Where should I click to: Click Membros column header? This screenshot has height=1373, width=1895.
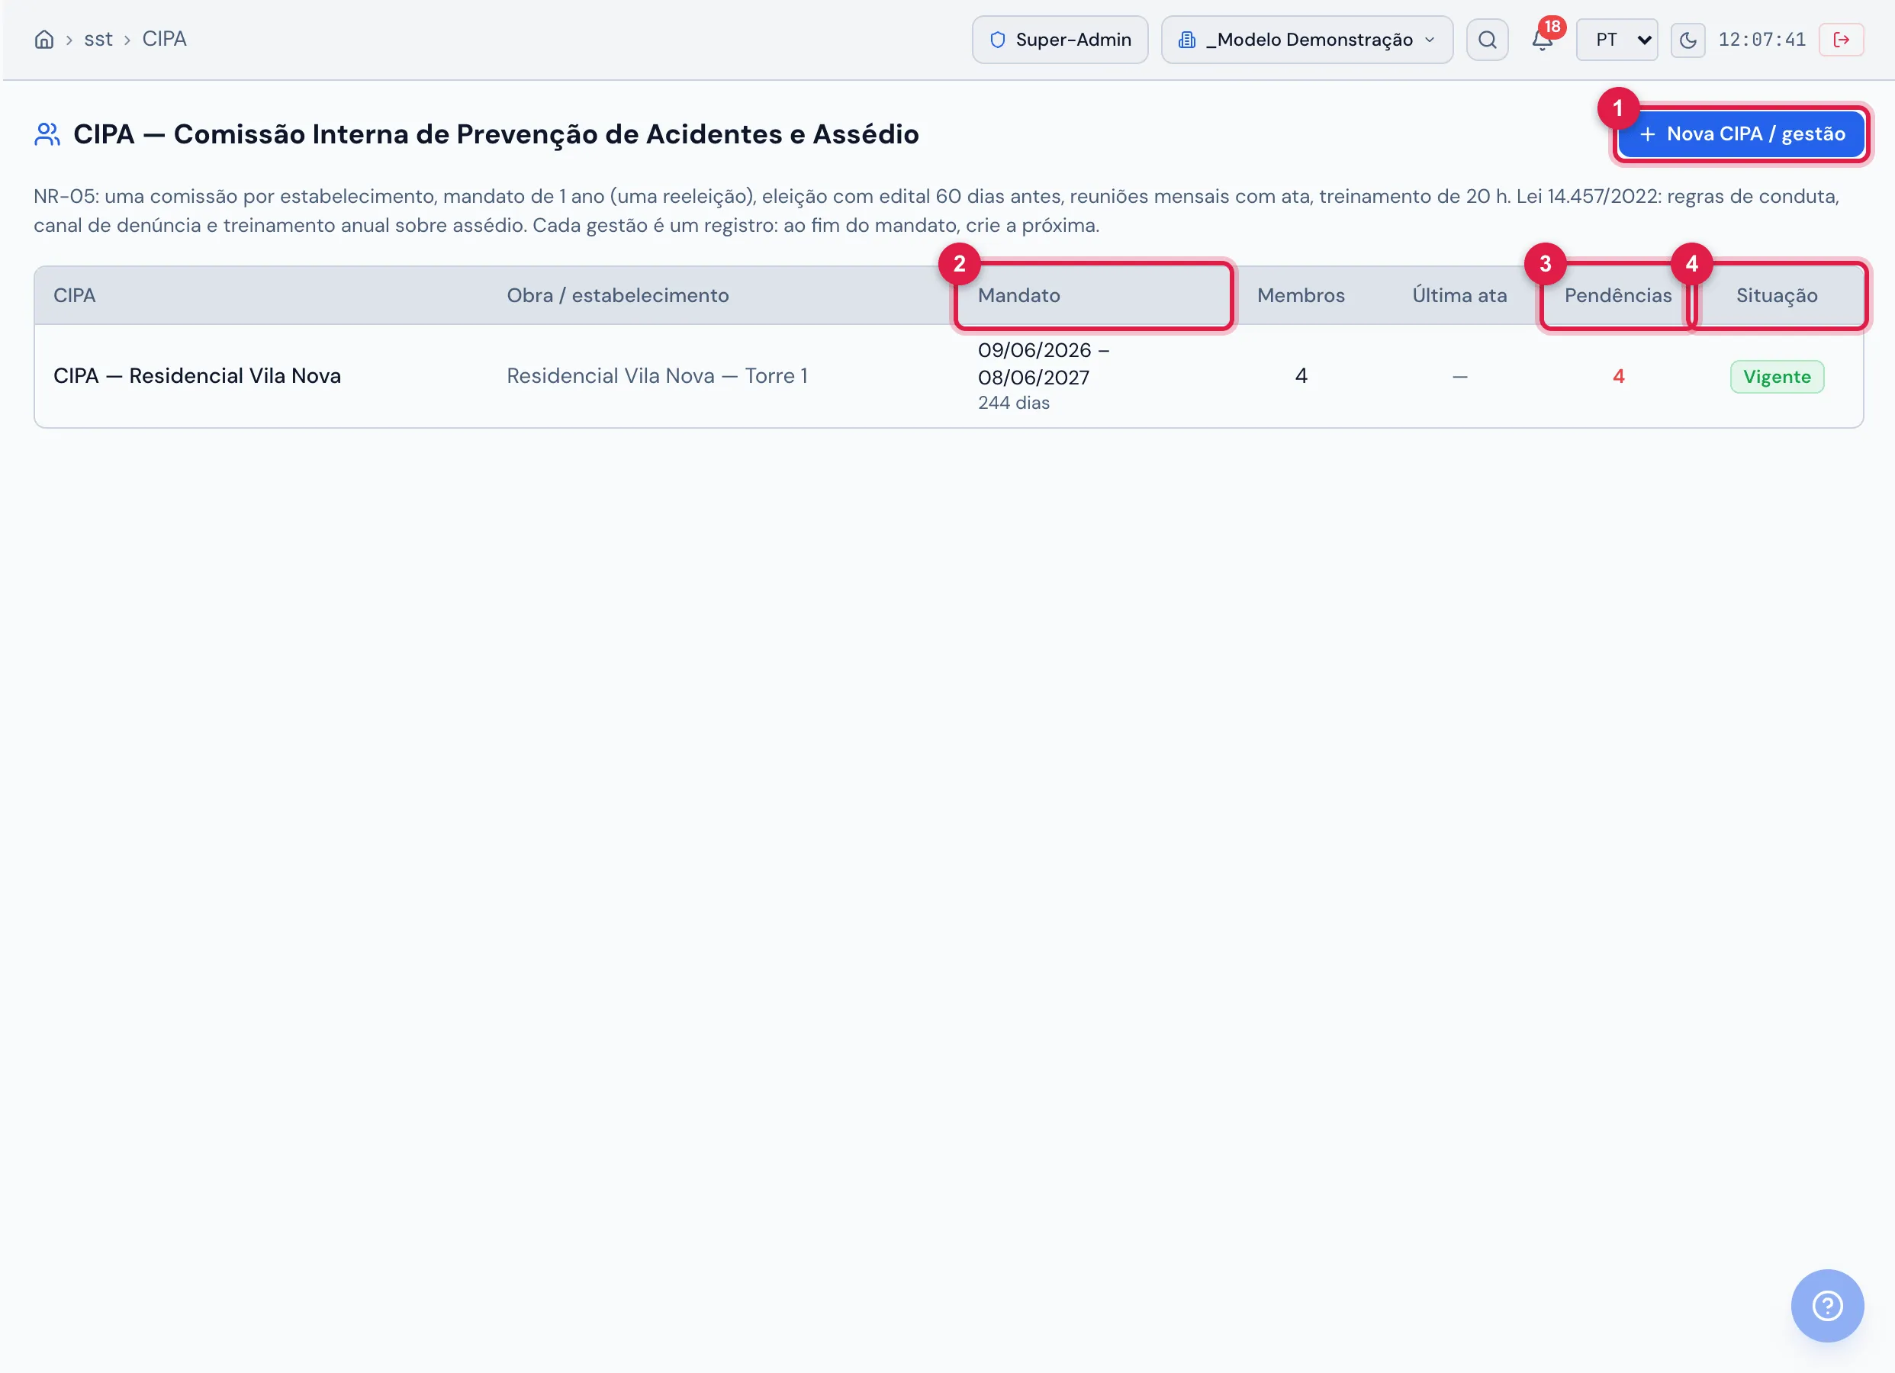click(x=1300, y=296)
